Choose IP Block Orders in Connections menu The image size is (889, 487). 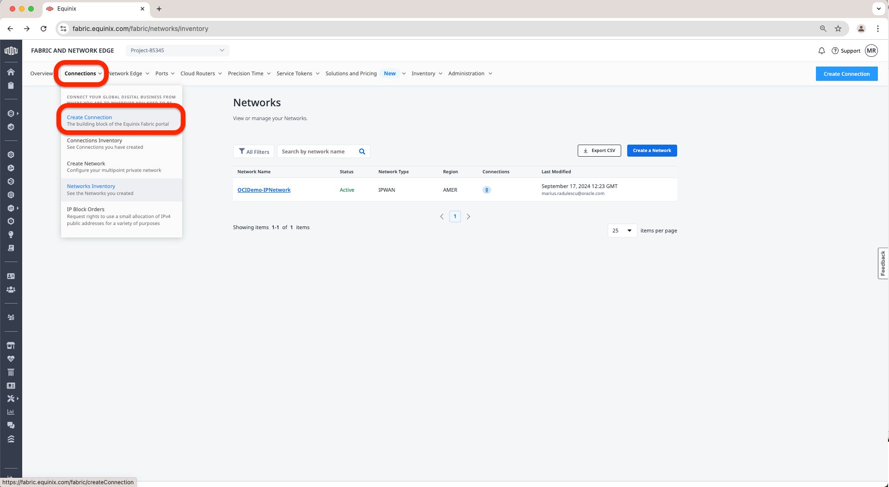86,209
